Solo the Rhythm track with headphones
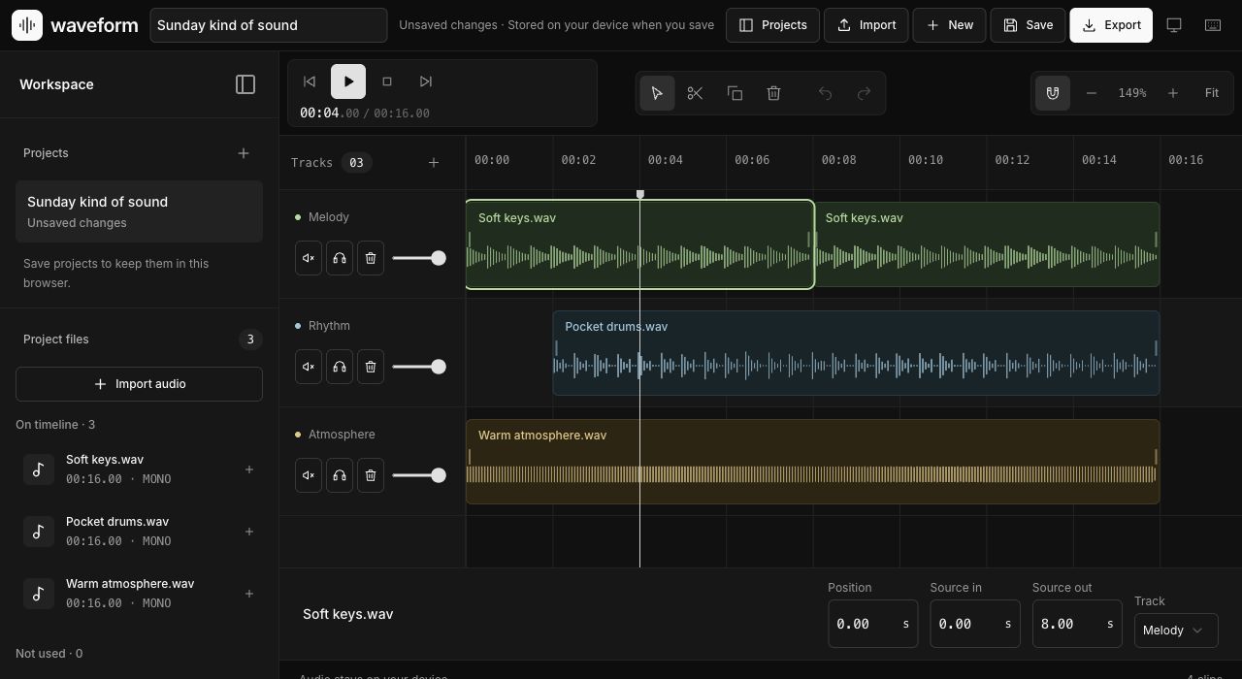 coord(340,367)
